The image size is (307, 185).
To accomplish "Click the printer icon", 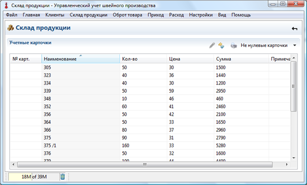I will tap(234, 45).
